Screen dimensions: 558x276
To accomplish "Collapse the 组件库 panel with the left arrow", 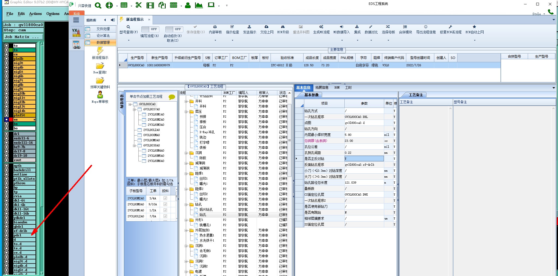I will (105, 20).
